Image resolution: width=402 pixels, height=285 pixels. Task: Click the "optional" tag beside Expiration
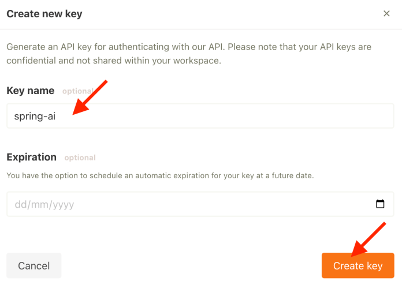coord(80,157)
